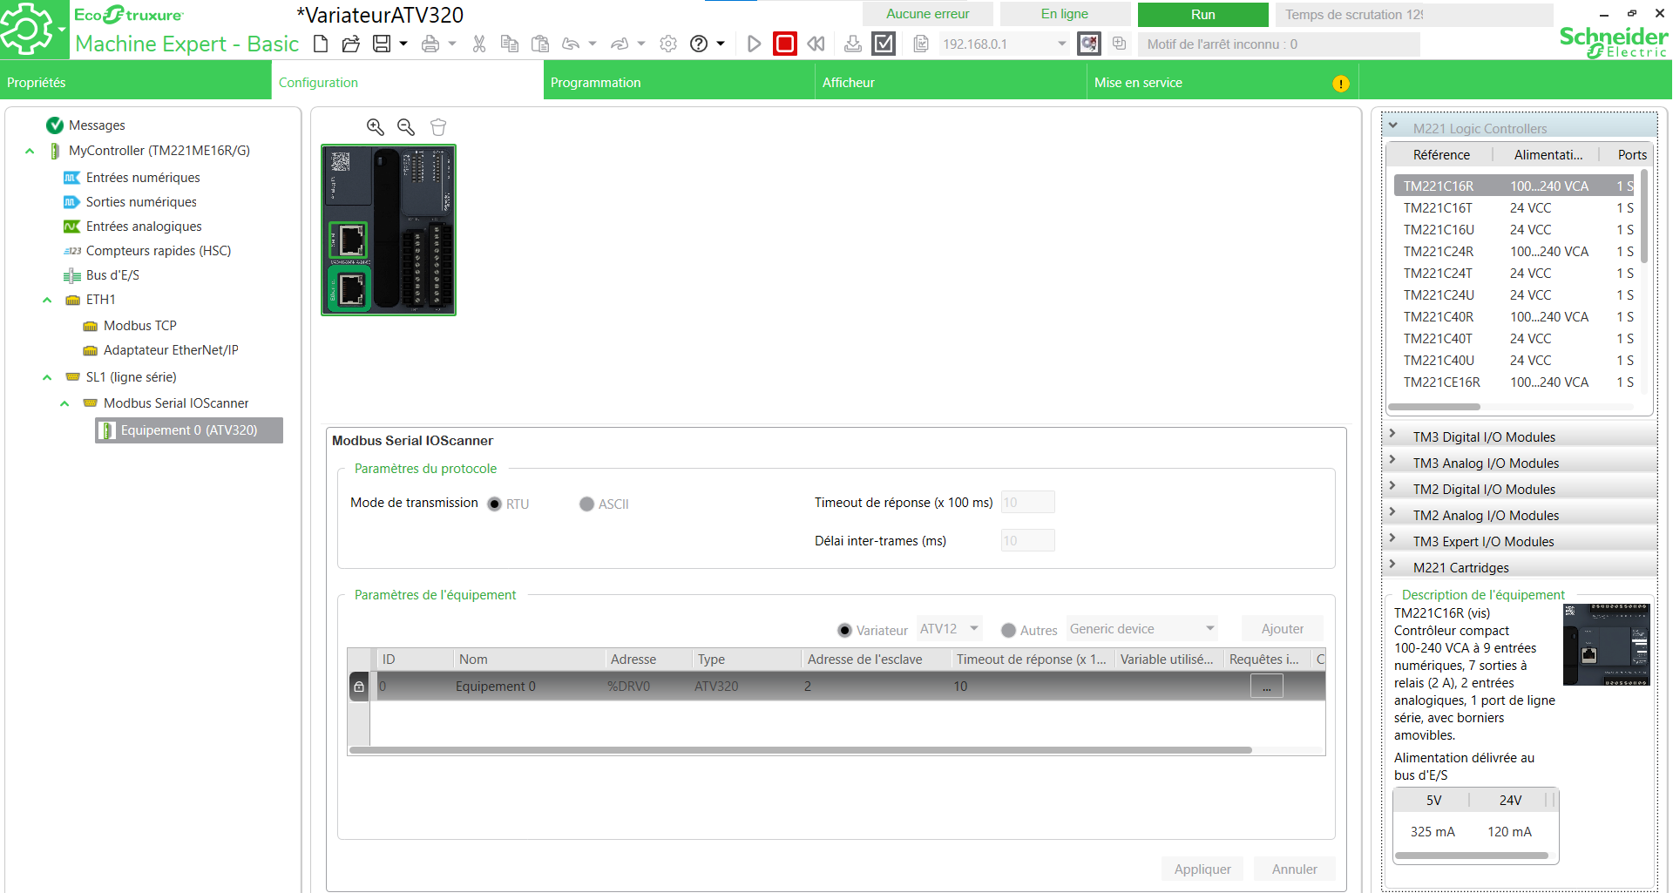Screen dimensions: 1673x893
Task: Select ASCII transmission mode
Action: click(586, 504)
